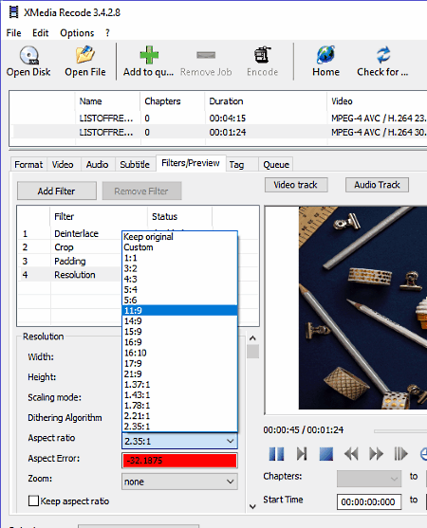
Task: Choose 4:3 aspect ratio
Action: click(179, 279)
